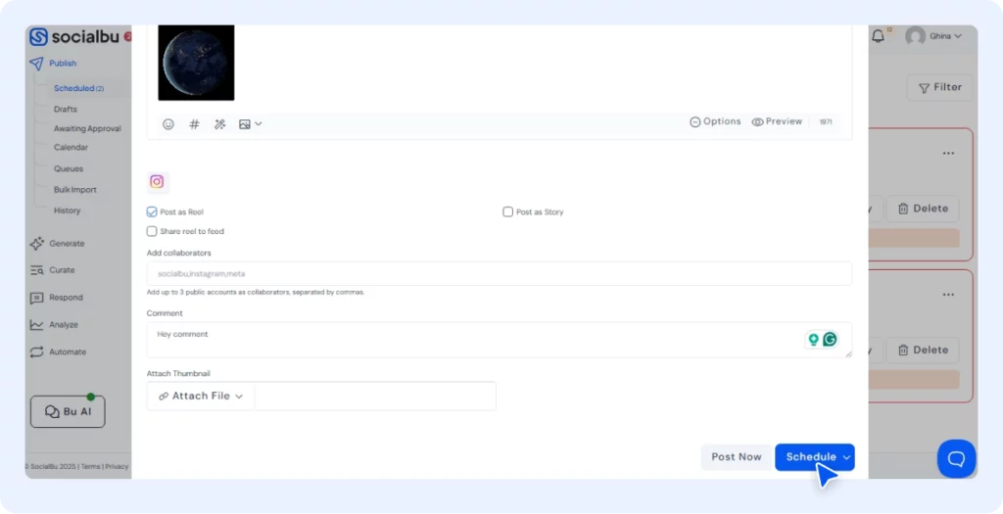Open Awaiting Approval list
This screenshot has height=514, width=1003.
pos(87,128)
